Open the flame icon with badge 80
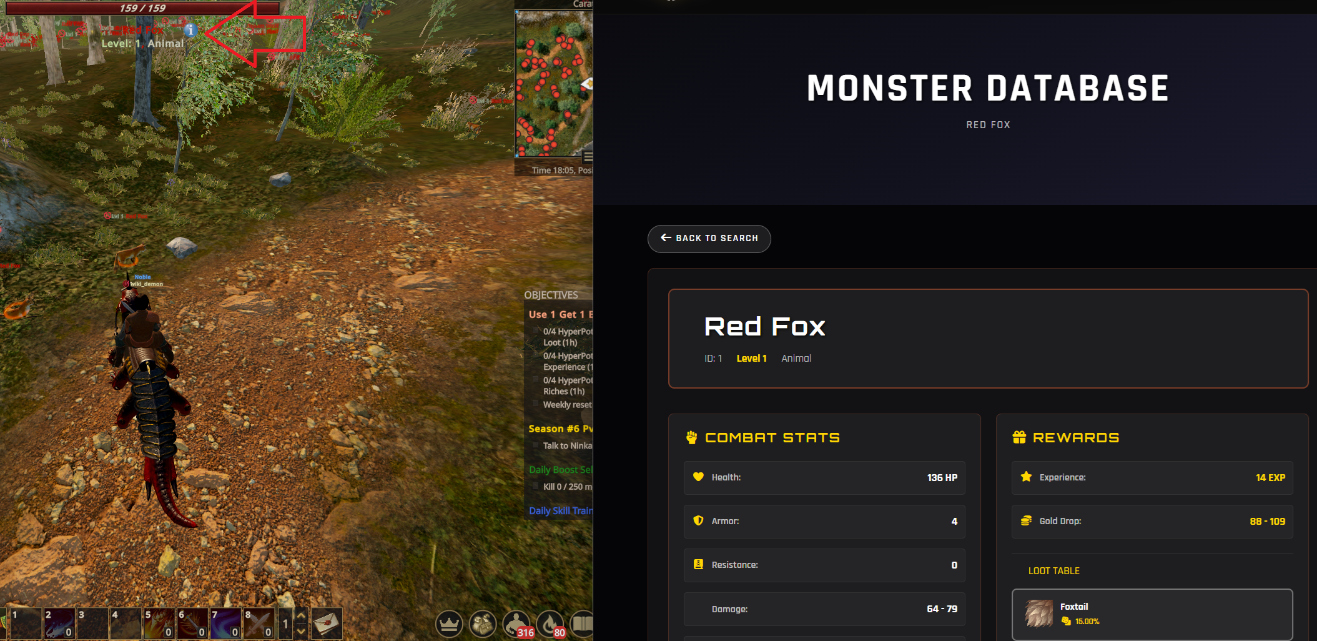The width and height of the screenshot is (1317, 641). [550, 624]
